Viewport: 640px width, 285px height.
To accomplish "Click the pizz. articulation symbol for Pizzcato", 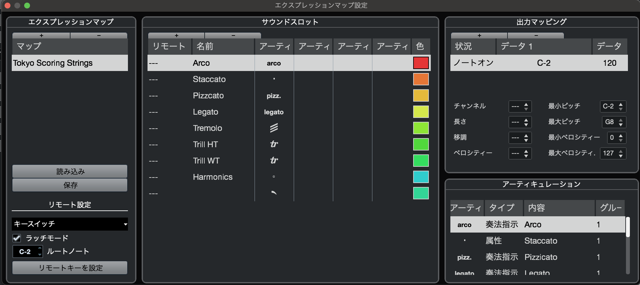I will [x=274, y=96].
